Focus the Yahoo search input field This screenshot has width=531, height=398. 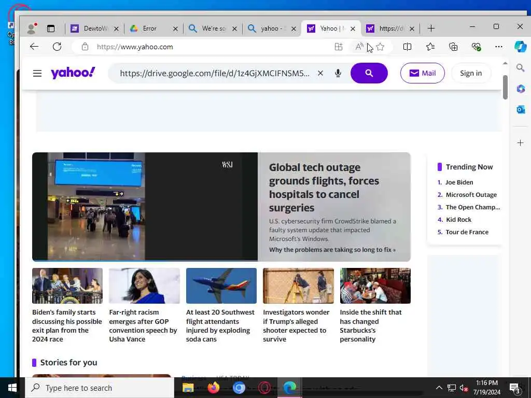[x=214, y=73]
